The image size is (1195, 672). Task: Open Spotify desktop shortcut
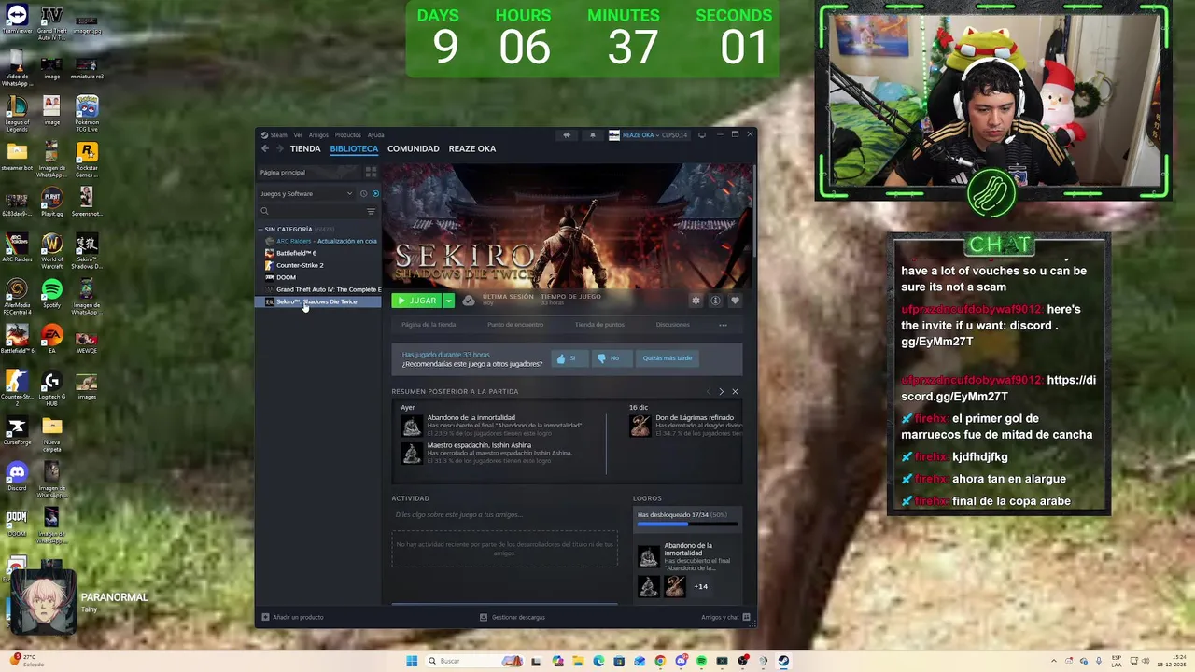pos(51,294)
